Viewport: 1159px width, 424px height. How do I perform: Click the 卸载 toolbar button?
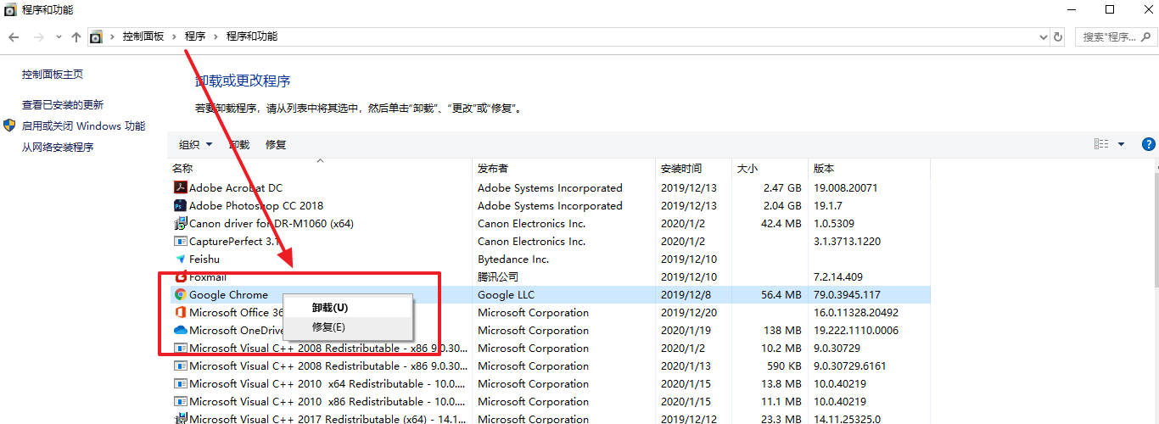coord(239,145)
